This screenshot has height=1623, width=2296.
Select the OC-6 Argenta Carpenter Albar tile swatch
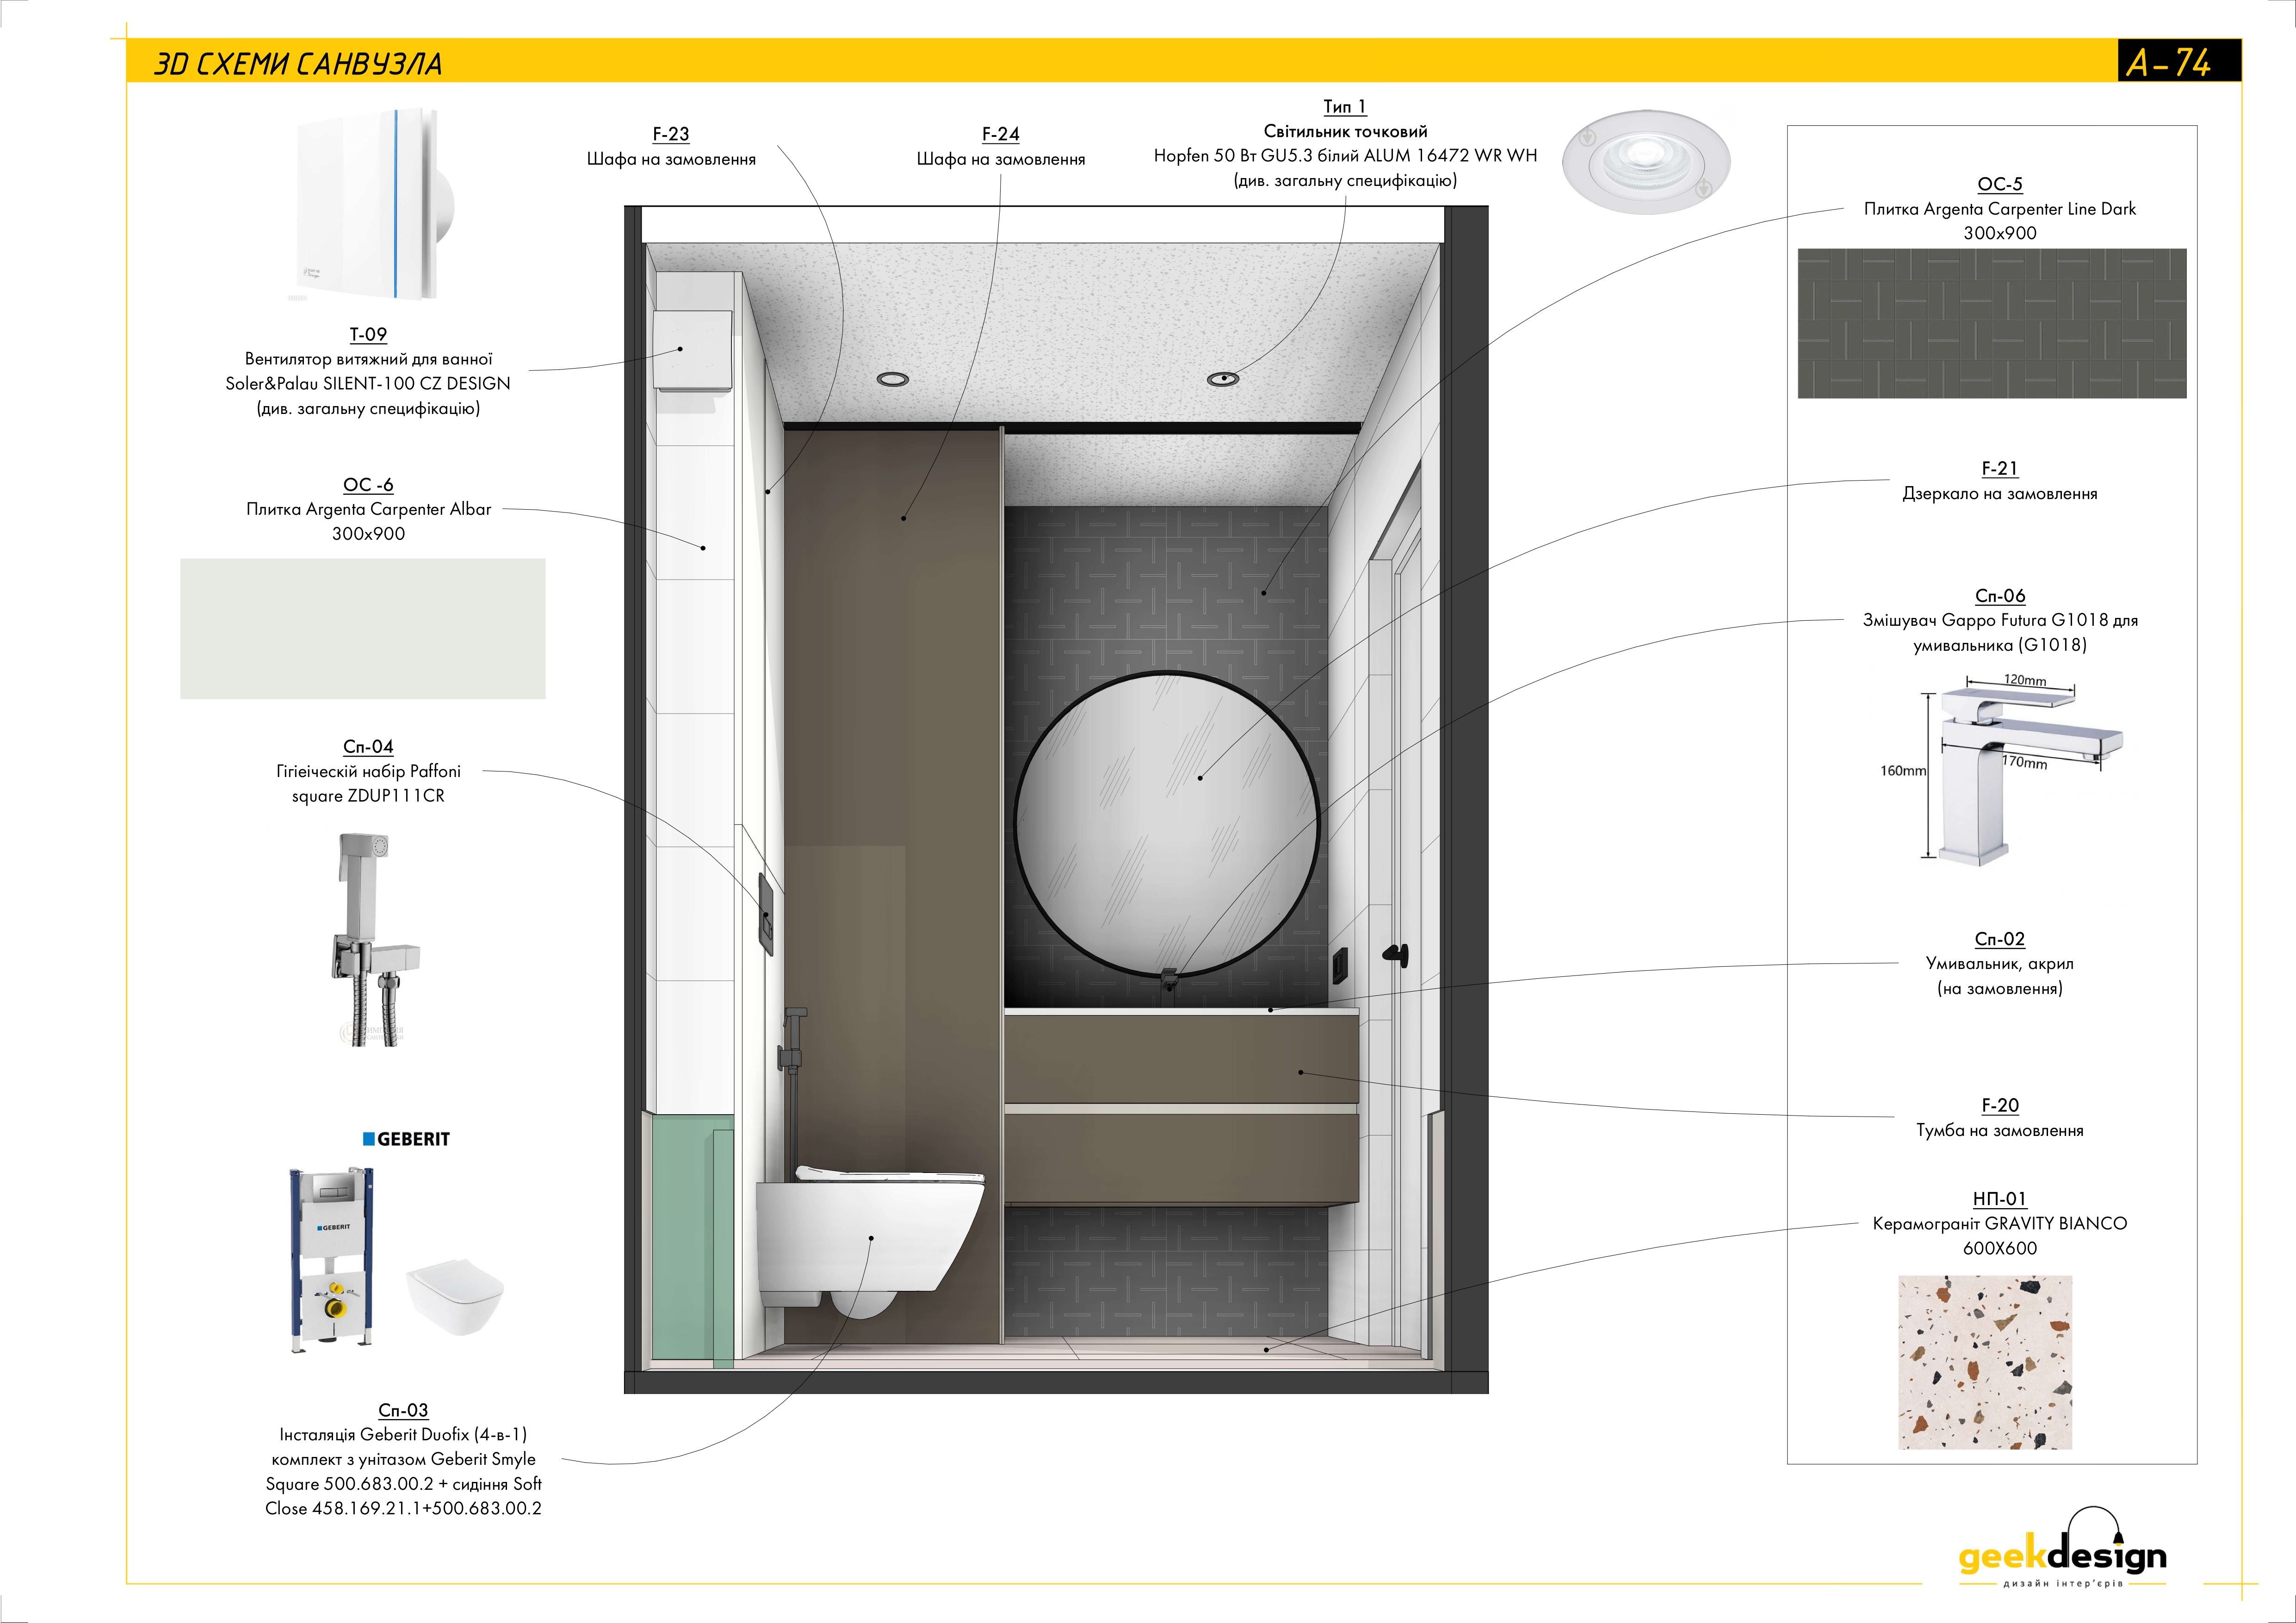[363, 630]
